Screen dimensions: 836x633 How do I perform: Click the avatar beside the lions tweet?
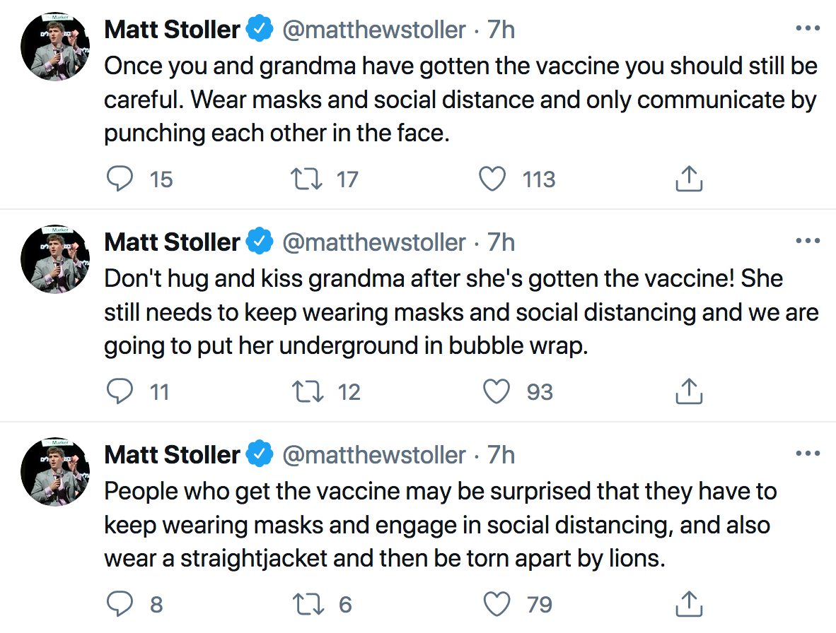55,472
